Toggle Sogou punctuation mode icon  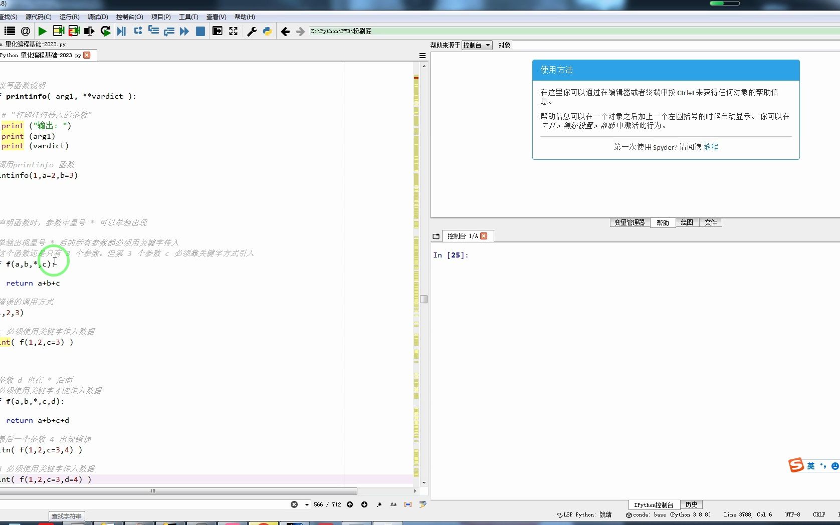click(823, 466)
